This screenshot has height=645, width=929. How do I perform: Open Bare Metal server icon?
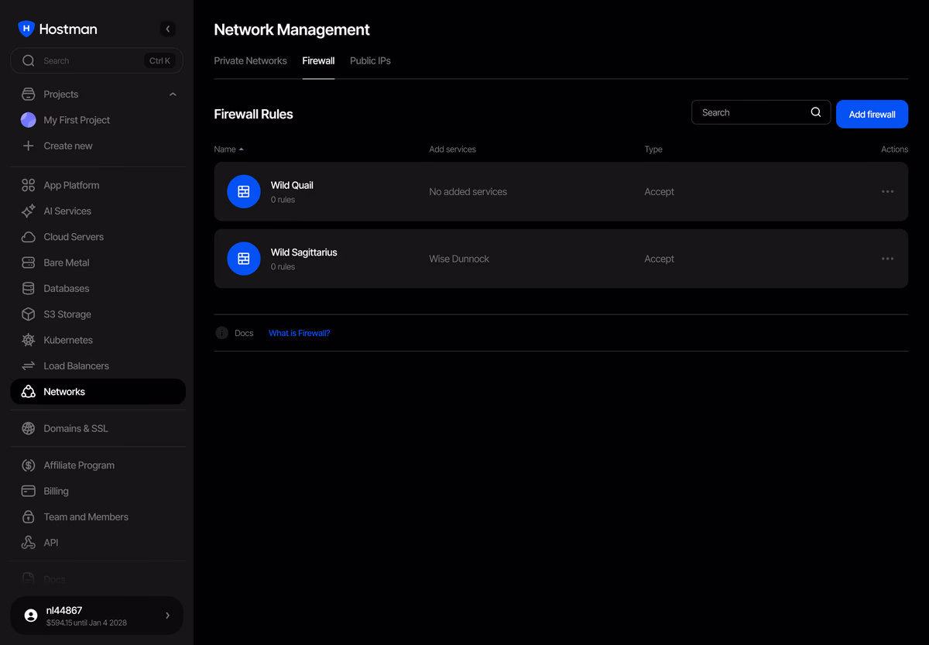pyautogui.click(x=29, y=262)
